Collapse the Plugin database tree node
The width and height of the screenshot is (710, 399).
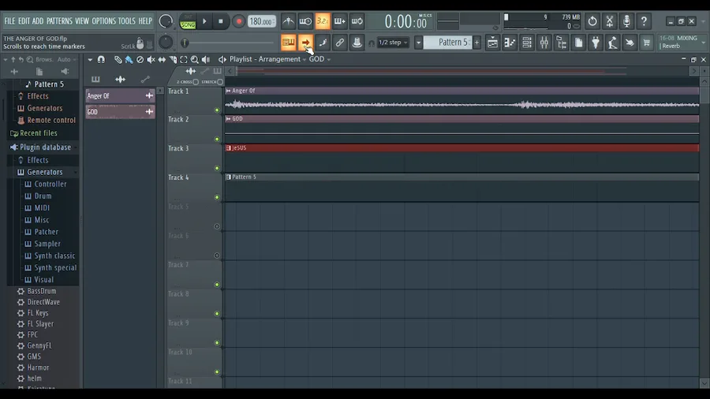tap(45, 147)
